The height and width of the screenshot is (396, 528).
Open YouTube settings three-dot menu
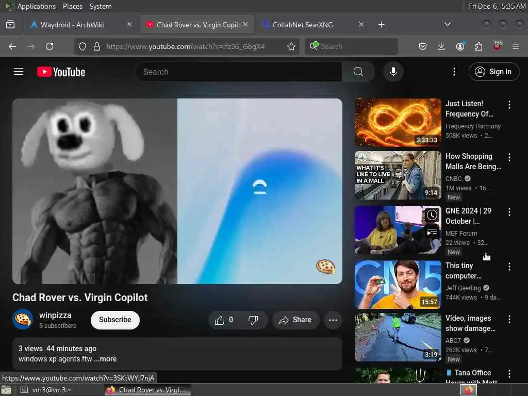coord(454,72)
